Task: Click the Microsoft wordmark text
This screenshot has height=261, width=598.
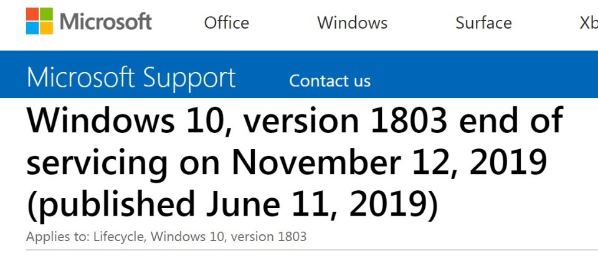Action: tap(106, 21)
